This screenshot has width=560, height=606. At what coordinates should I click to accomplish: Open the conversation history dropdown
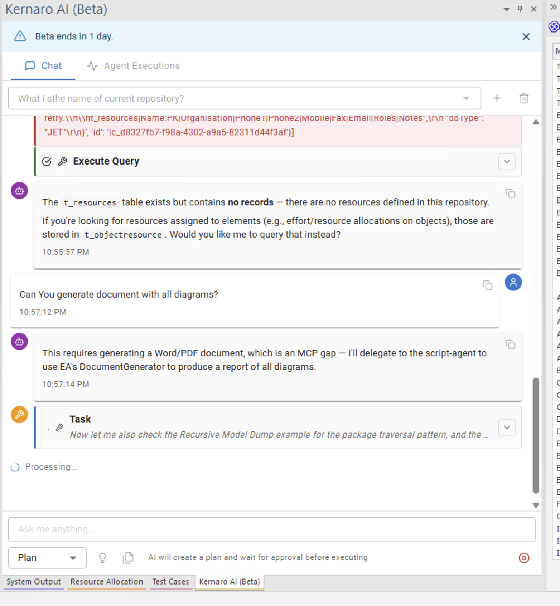pos(466,98)
